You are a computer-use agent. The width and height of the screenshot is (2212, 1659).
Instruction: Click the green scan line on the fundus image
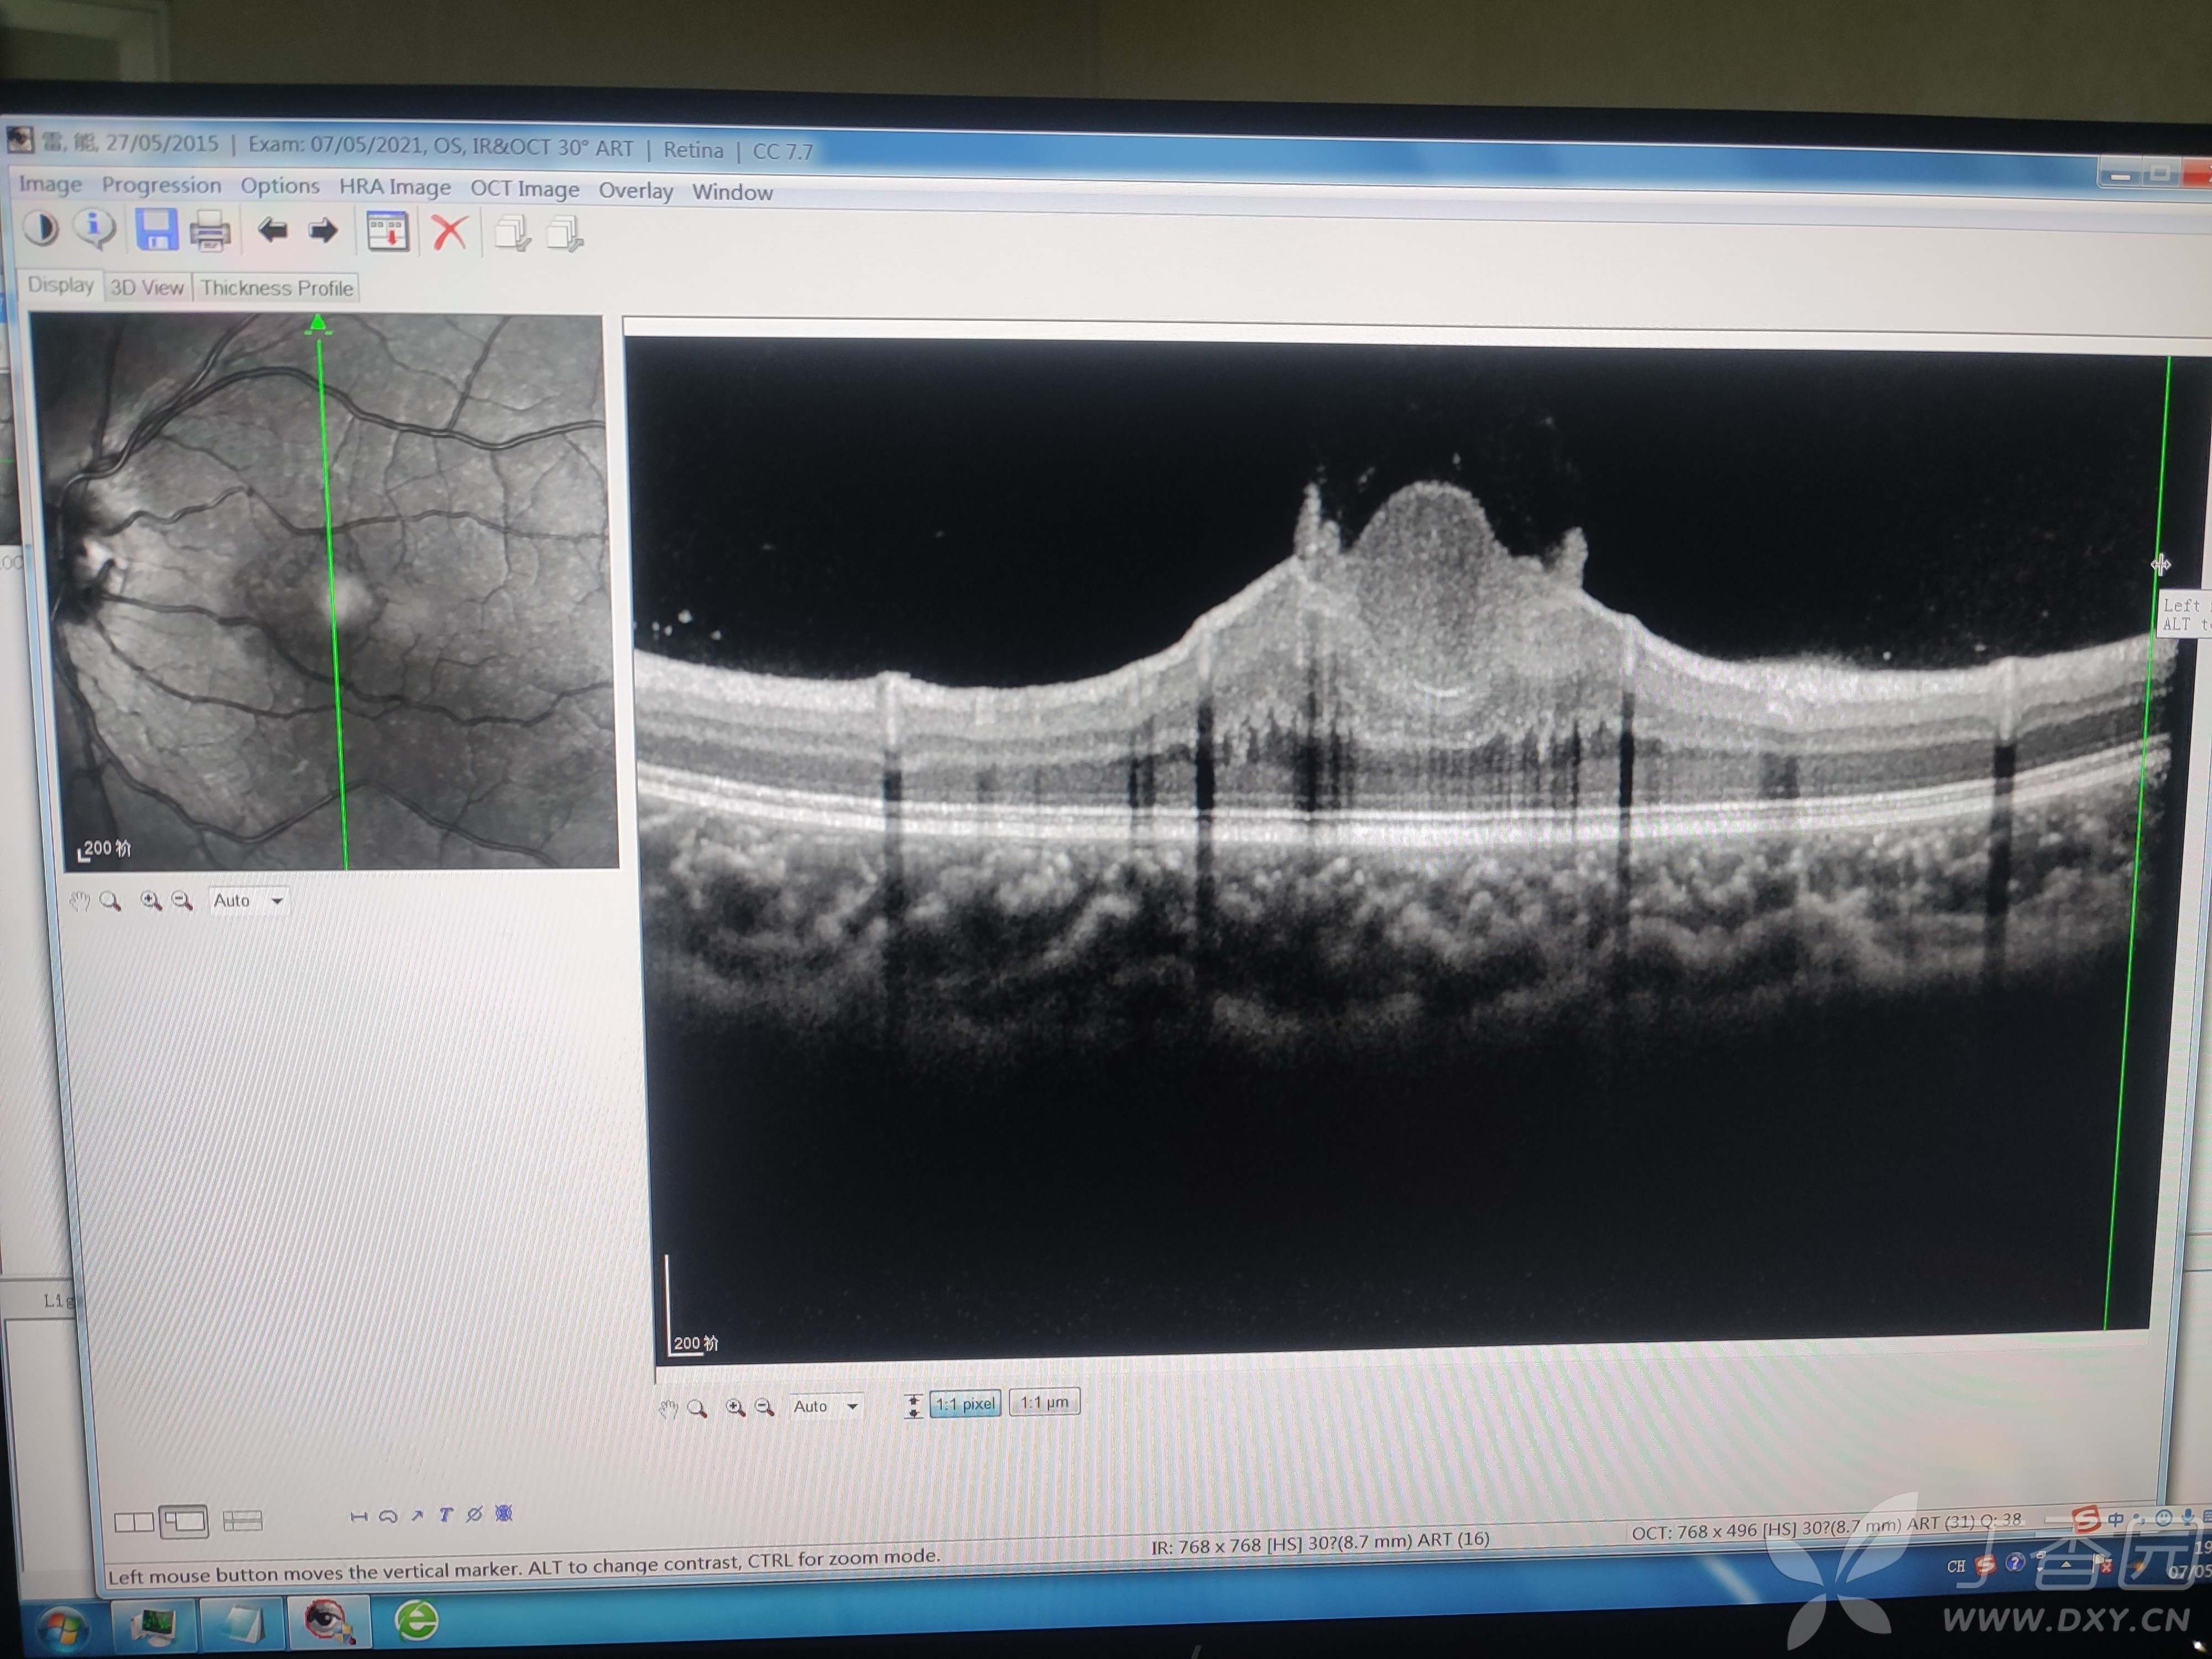tap(332, 600)
